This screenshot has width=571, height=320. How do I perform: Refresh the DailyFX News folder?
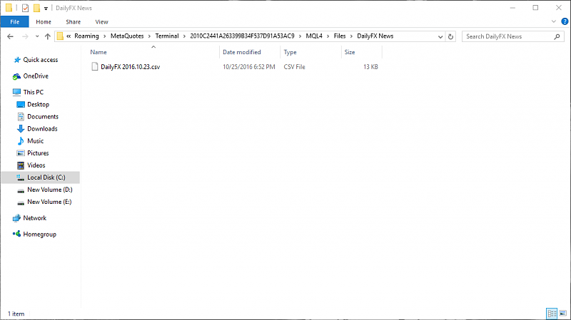450,36
